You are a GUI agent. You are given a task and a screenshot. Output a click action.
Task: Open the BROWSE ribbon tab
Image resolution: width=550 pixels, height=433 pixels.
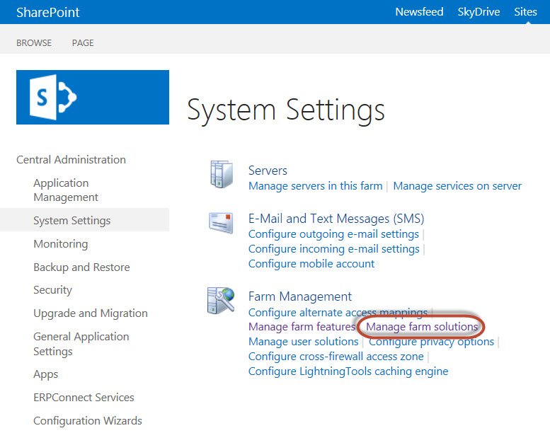click(x=34, y=43)
